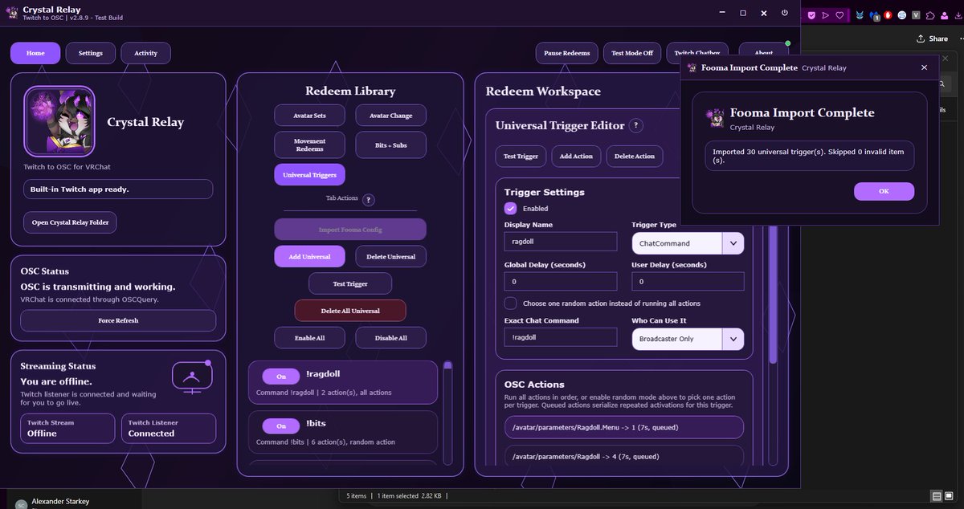Switch to the Activity tab

pos(145,53)
